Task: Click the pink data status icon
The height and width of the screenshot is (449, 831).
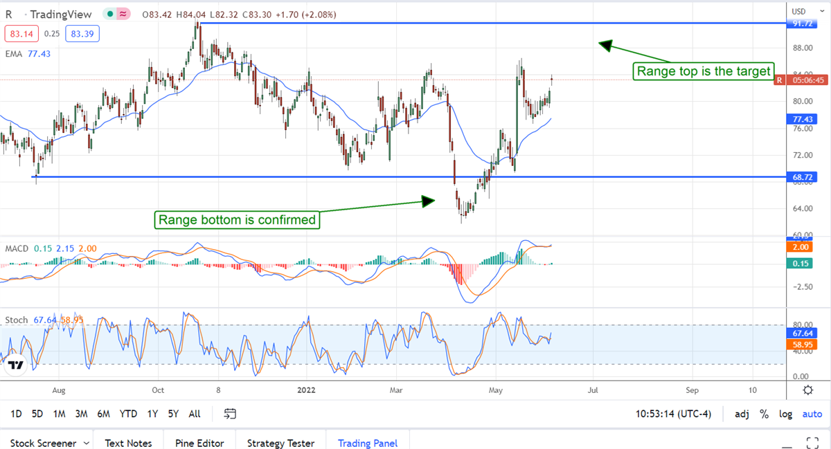Action: tap(124, 14)
